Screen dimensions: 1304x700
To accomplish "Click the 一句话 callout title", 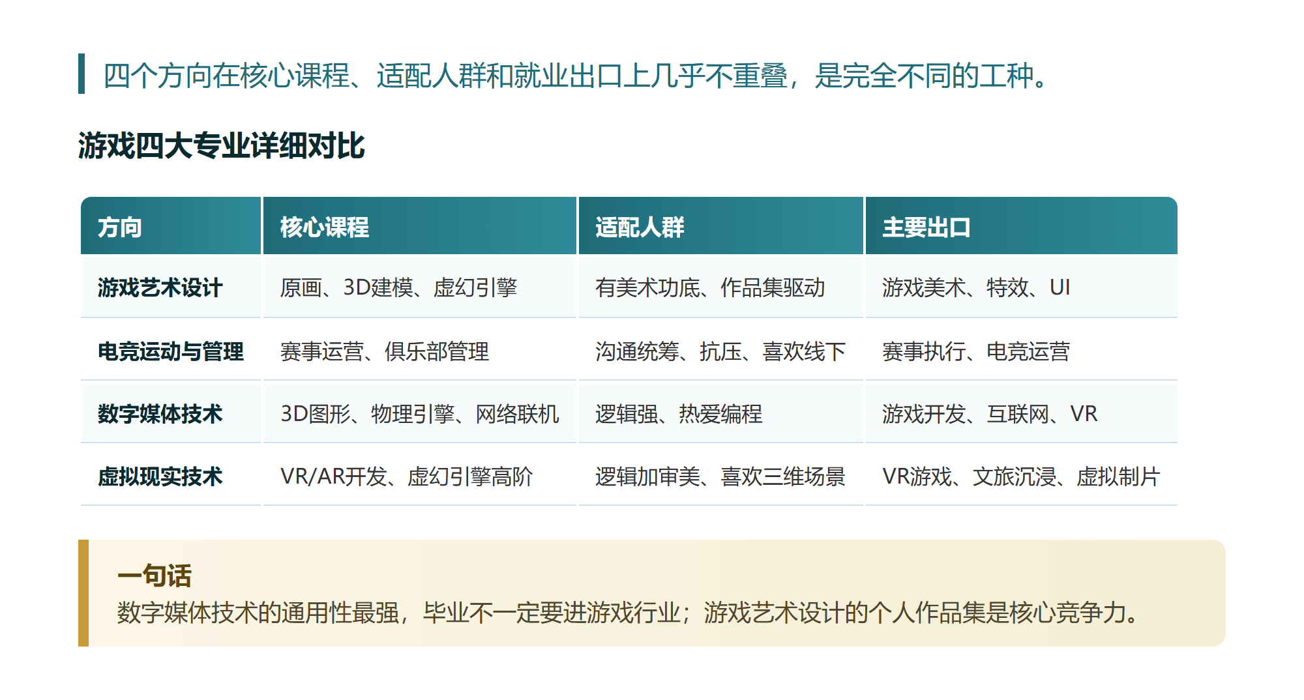I will click(x=155, y=576).
